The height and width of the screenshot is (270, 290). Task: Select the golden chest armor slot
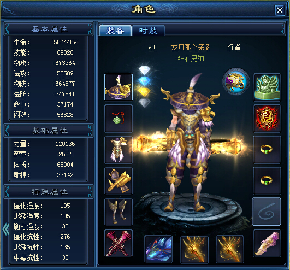(x=119, y=150)
